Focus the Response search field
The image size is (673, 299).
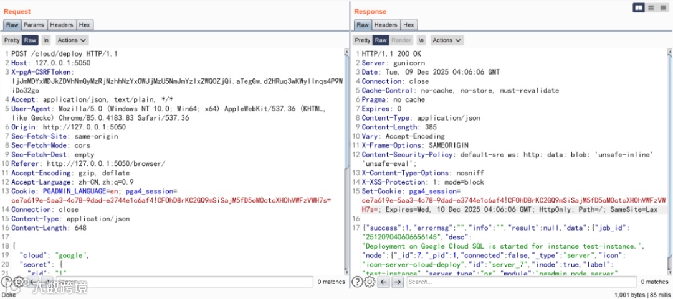click(521, 282)
